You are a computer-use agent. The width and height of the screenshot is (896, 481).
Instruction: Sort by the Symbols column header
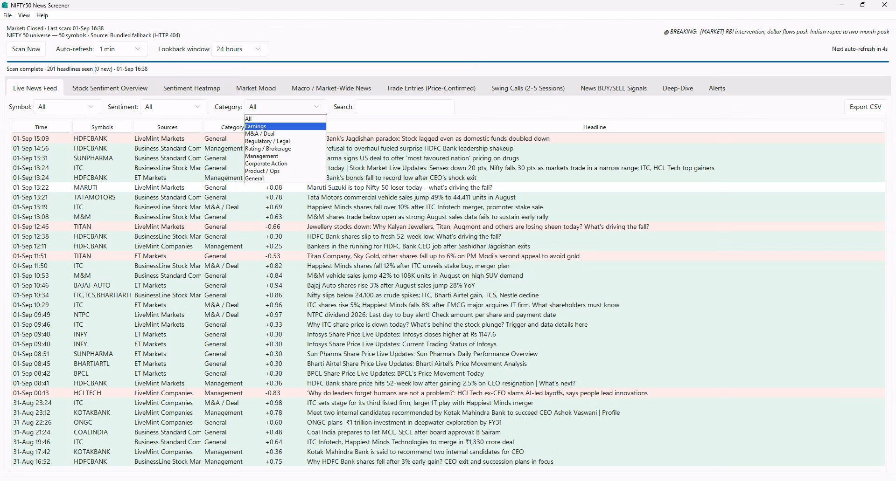pyautogui.click(x=102, y=127)
